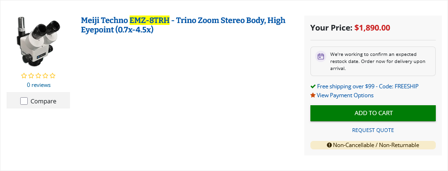The width and height of the screenshot is (448, 171).
Task: Click the first rating star
Action: tap(24, 76)
